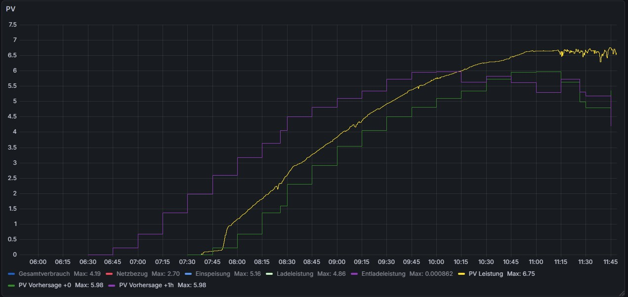Click the Einspeisung series color icon
This screenshot has height=297, width=628.
[188, 274]
